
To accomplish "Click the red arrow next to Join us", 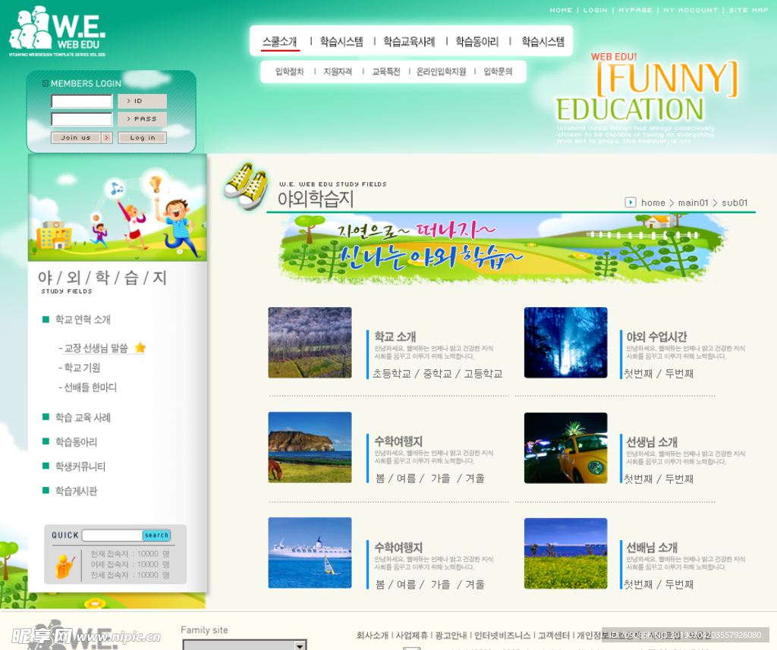I will [107, 138].
